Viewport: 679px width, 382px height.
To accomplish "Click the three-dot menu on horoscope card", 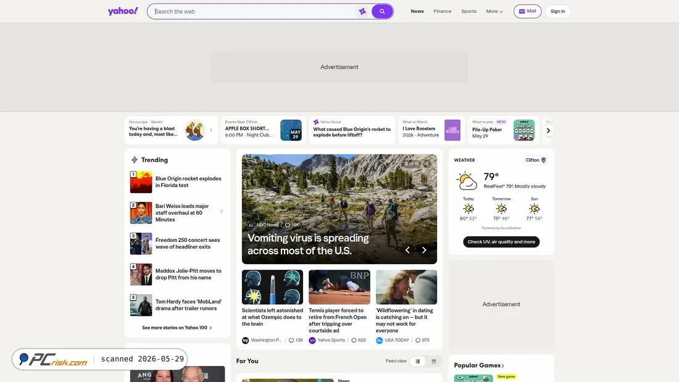I will click(x=211, y=130).
